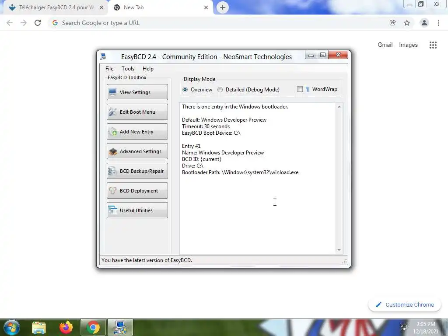
Task: Open File Explorer from taskbar
Action: click(39, 327)
